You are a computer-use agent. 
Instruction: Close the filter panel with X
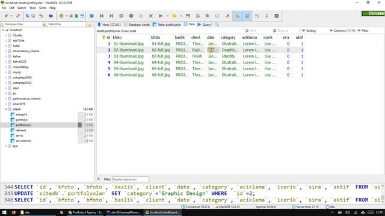pos(99,179)
